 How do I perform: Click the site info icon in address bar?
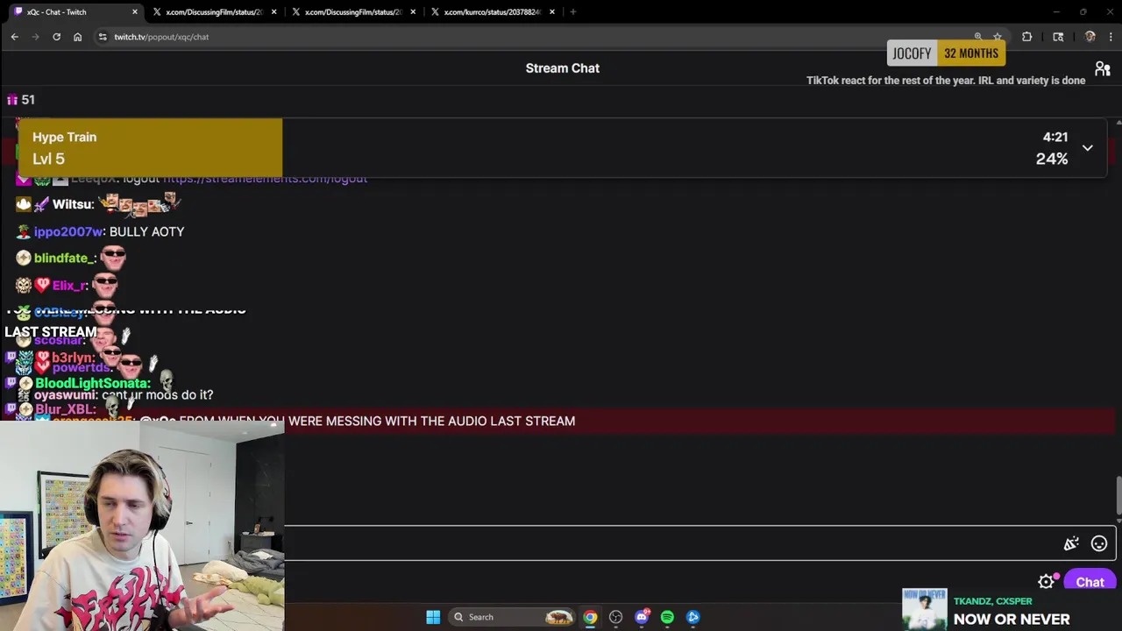pyautogui.click(x=103, y=37)
